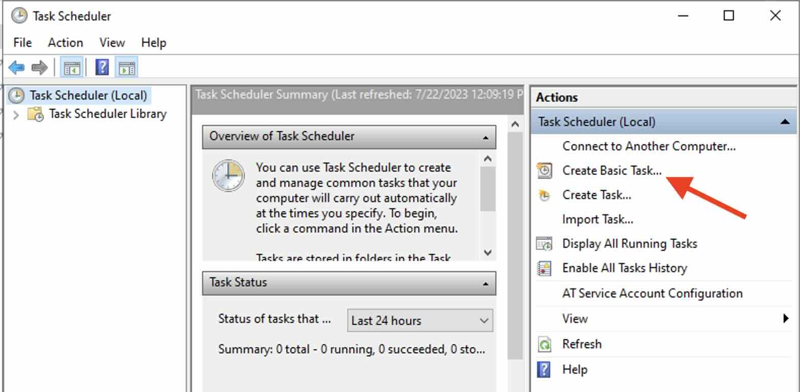Collapse the Overview of Task Scheduler panel
This screenshot has height=392, width=800.
485,137
